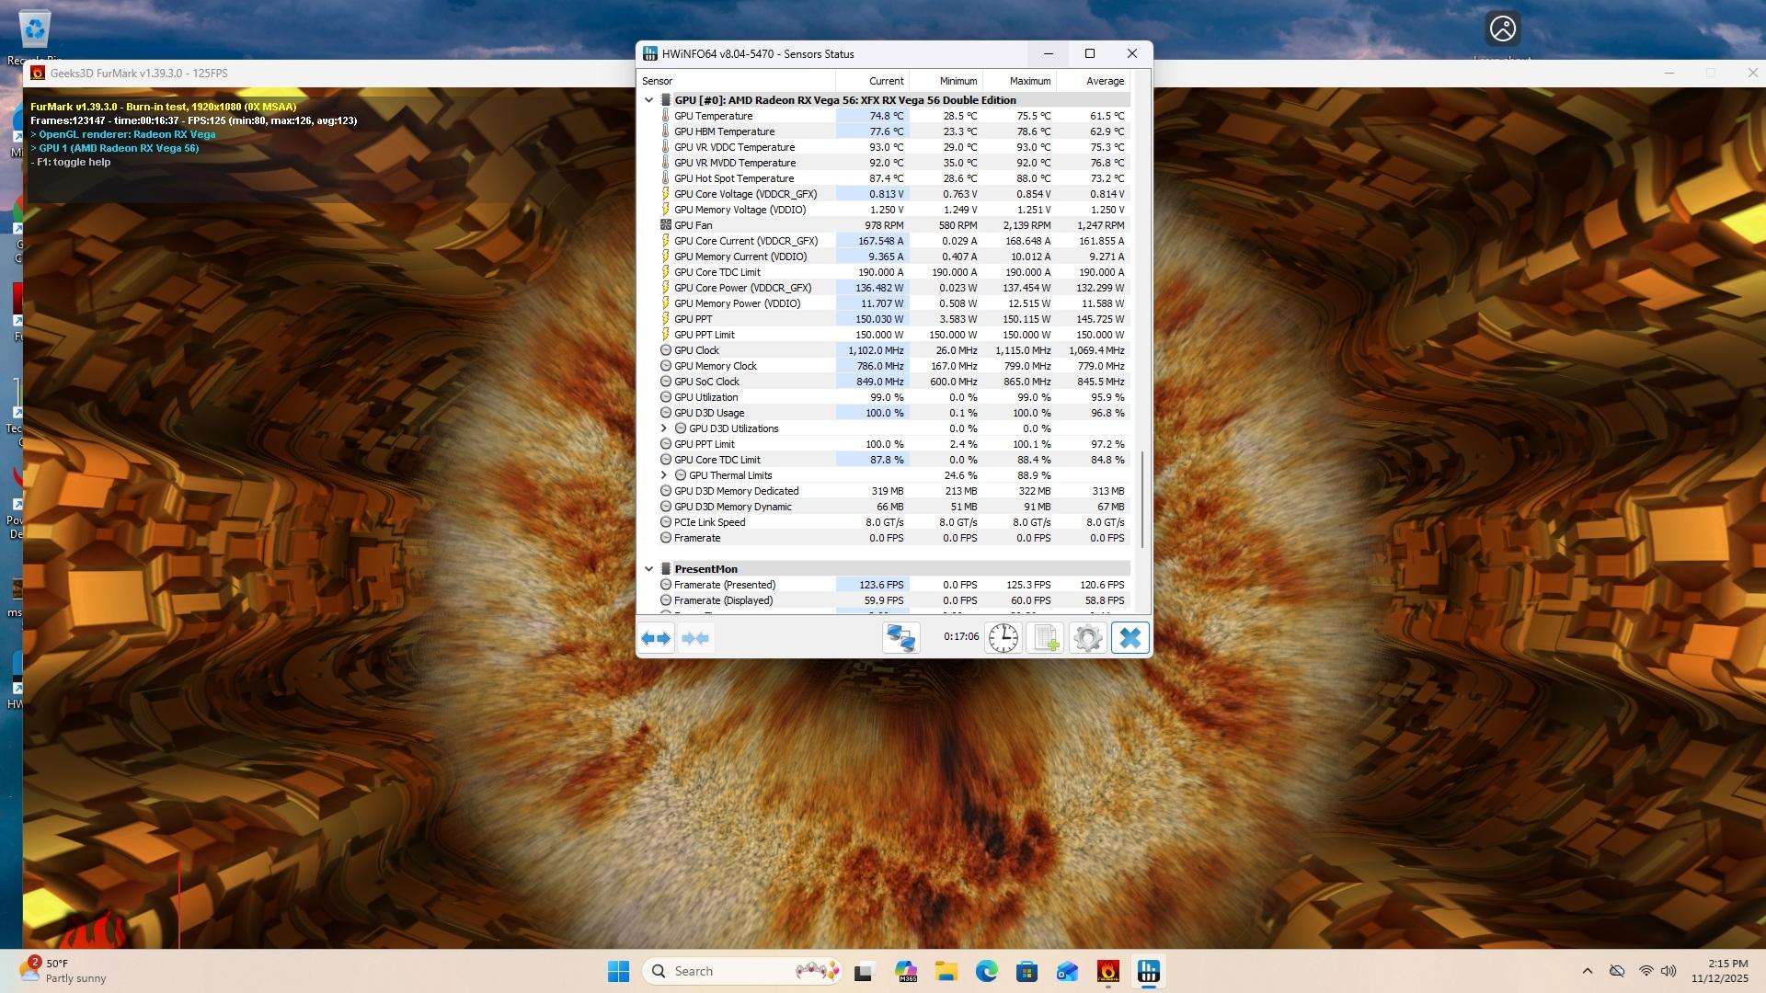Click the elapsed time 0:17:06 in HWiNFO
The height and width of the screenshot is (993, 1766).
tap(961, 636)
